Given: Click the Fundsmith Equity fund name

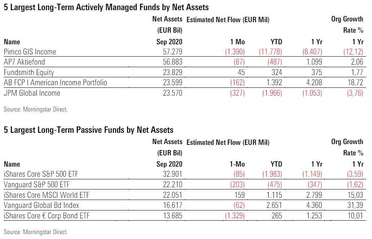Looking at the screenshot, I should (x=29, y=72).
